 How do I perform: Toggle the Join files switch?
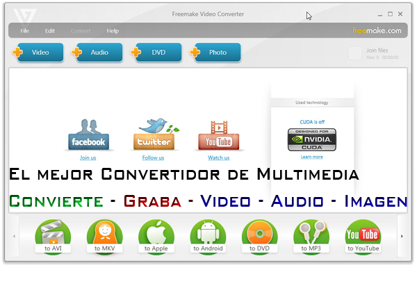(x=354, y=53)
